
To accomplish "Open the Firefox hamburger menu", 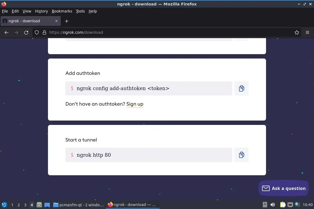I will [x=307, y=32].
